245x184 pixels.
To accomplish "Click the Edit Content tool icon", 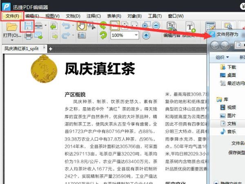I will coord(171,26).
